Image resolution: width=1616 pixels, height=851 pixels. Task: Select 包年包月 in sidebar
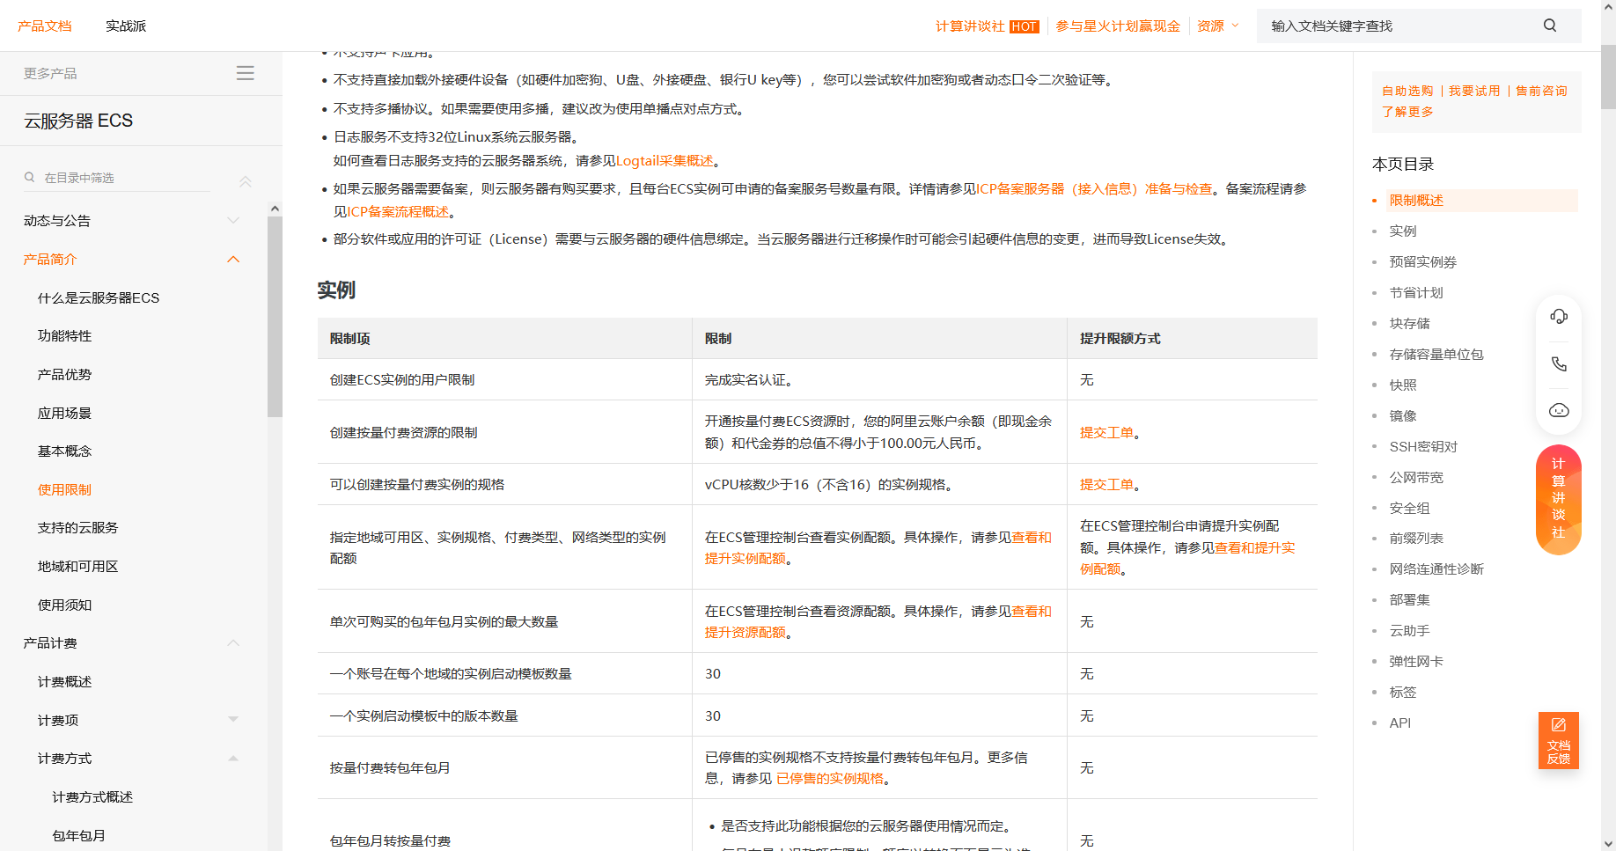pos(79,835)
